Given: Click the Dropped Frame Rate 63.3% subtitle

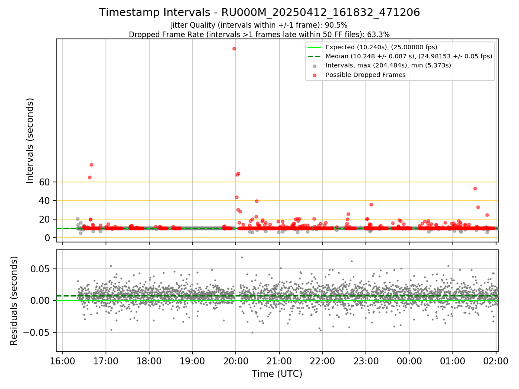Looking at the screenshot, I should [259, 35].
